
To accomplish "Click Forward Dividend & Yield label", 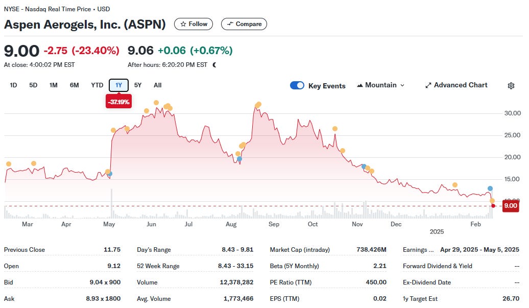I will point(437,266).
